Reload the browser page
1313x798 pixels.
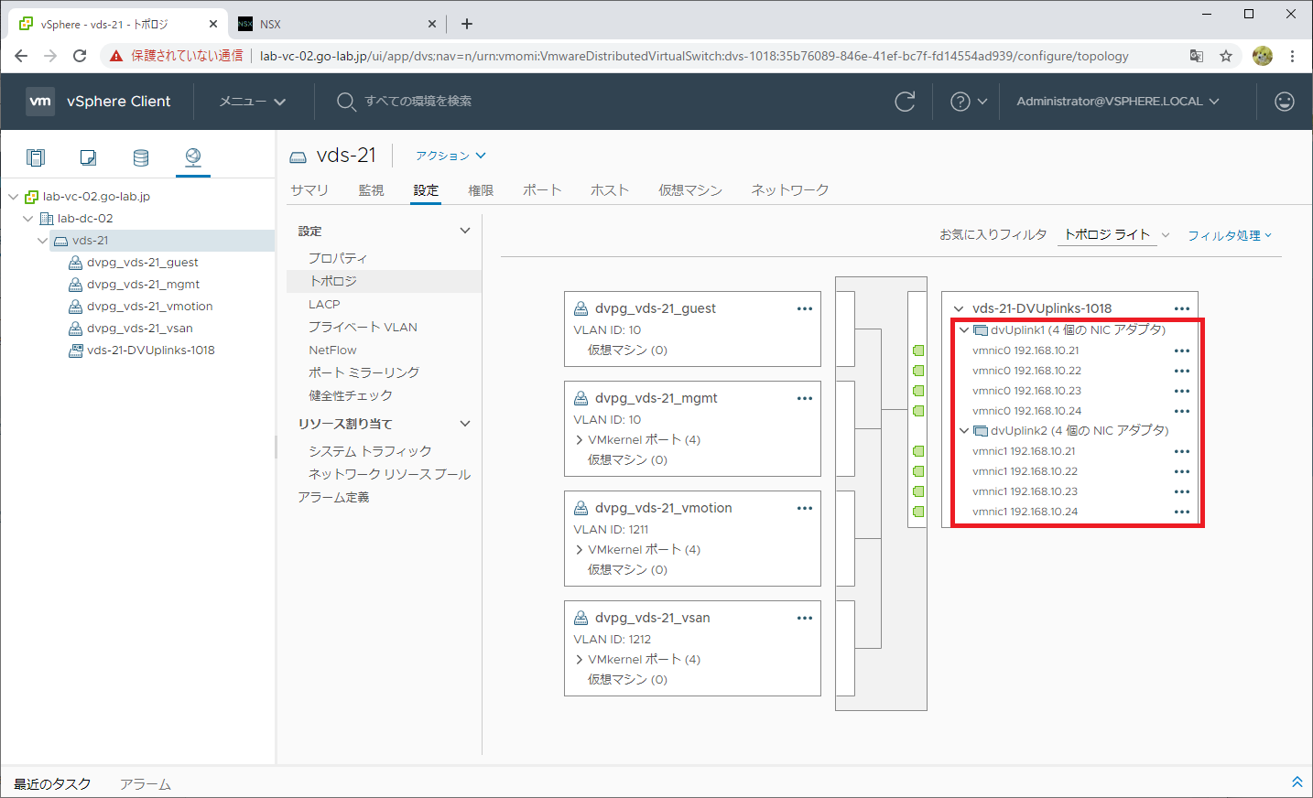click(80, 56)
